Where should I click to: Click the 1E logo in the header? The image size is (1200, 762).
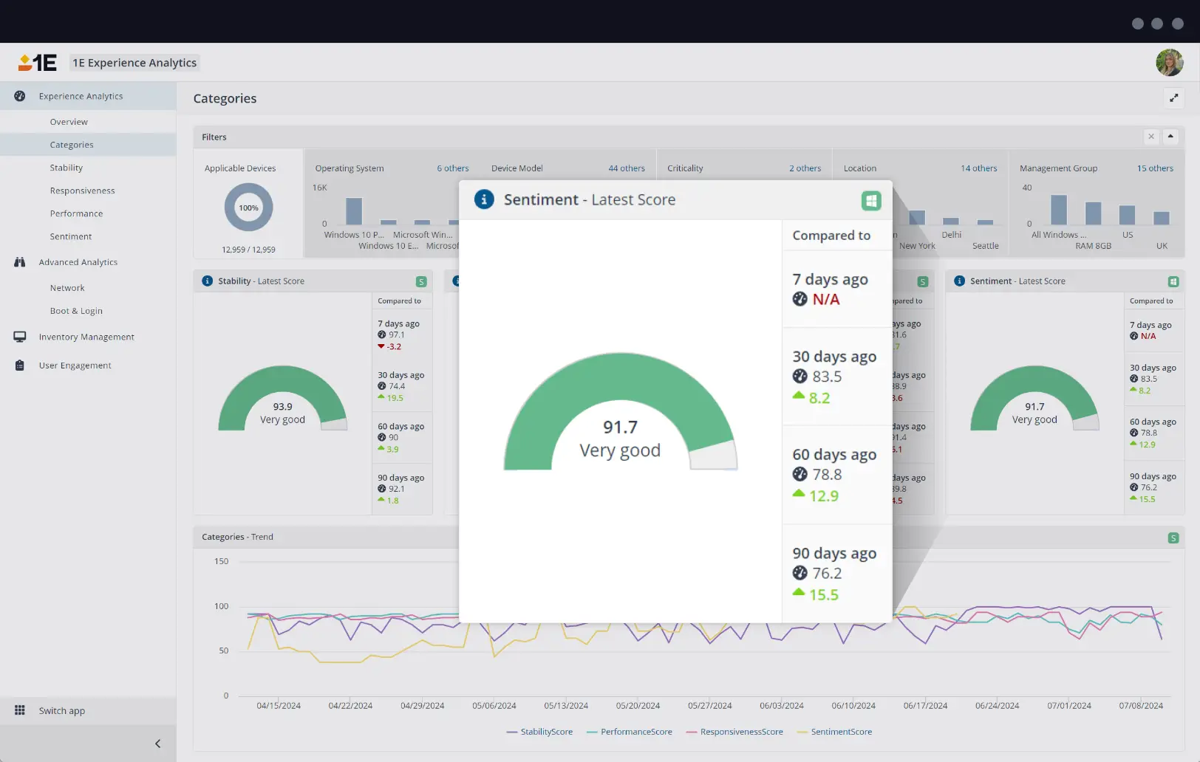coord(36,62)
